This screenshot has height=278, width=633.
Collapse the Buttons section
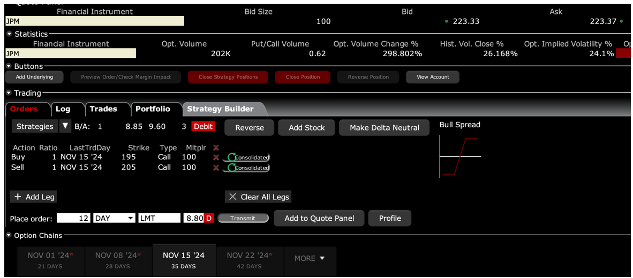pos(9,66)
